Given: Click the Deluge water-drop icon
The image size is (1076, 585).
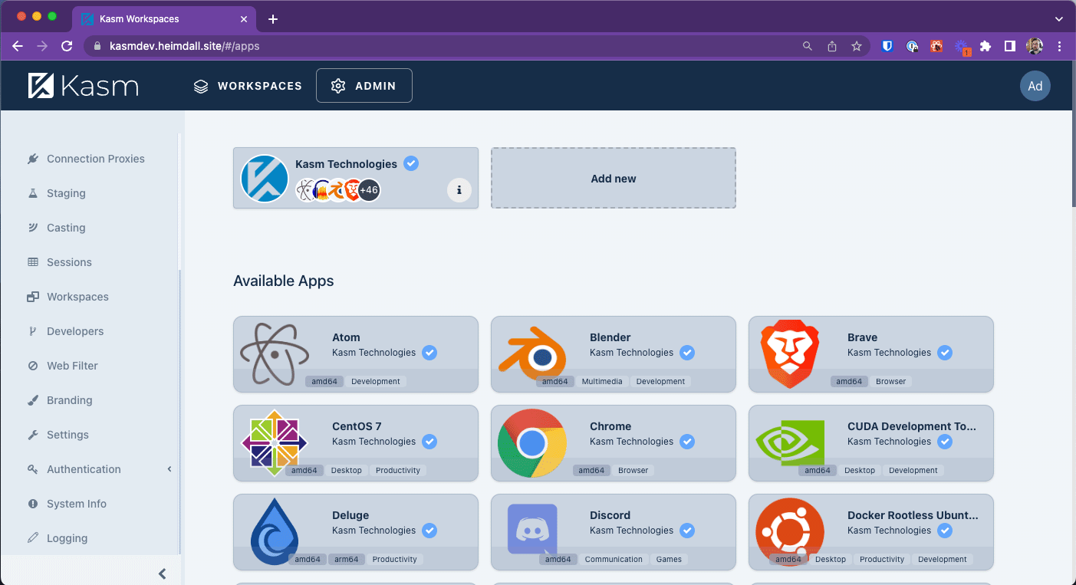Looking at the screenshot, I should 275,532.
